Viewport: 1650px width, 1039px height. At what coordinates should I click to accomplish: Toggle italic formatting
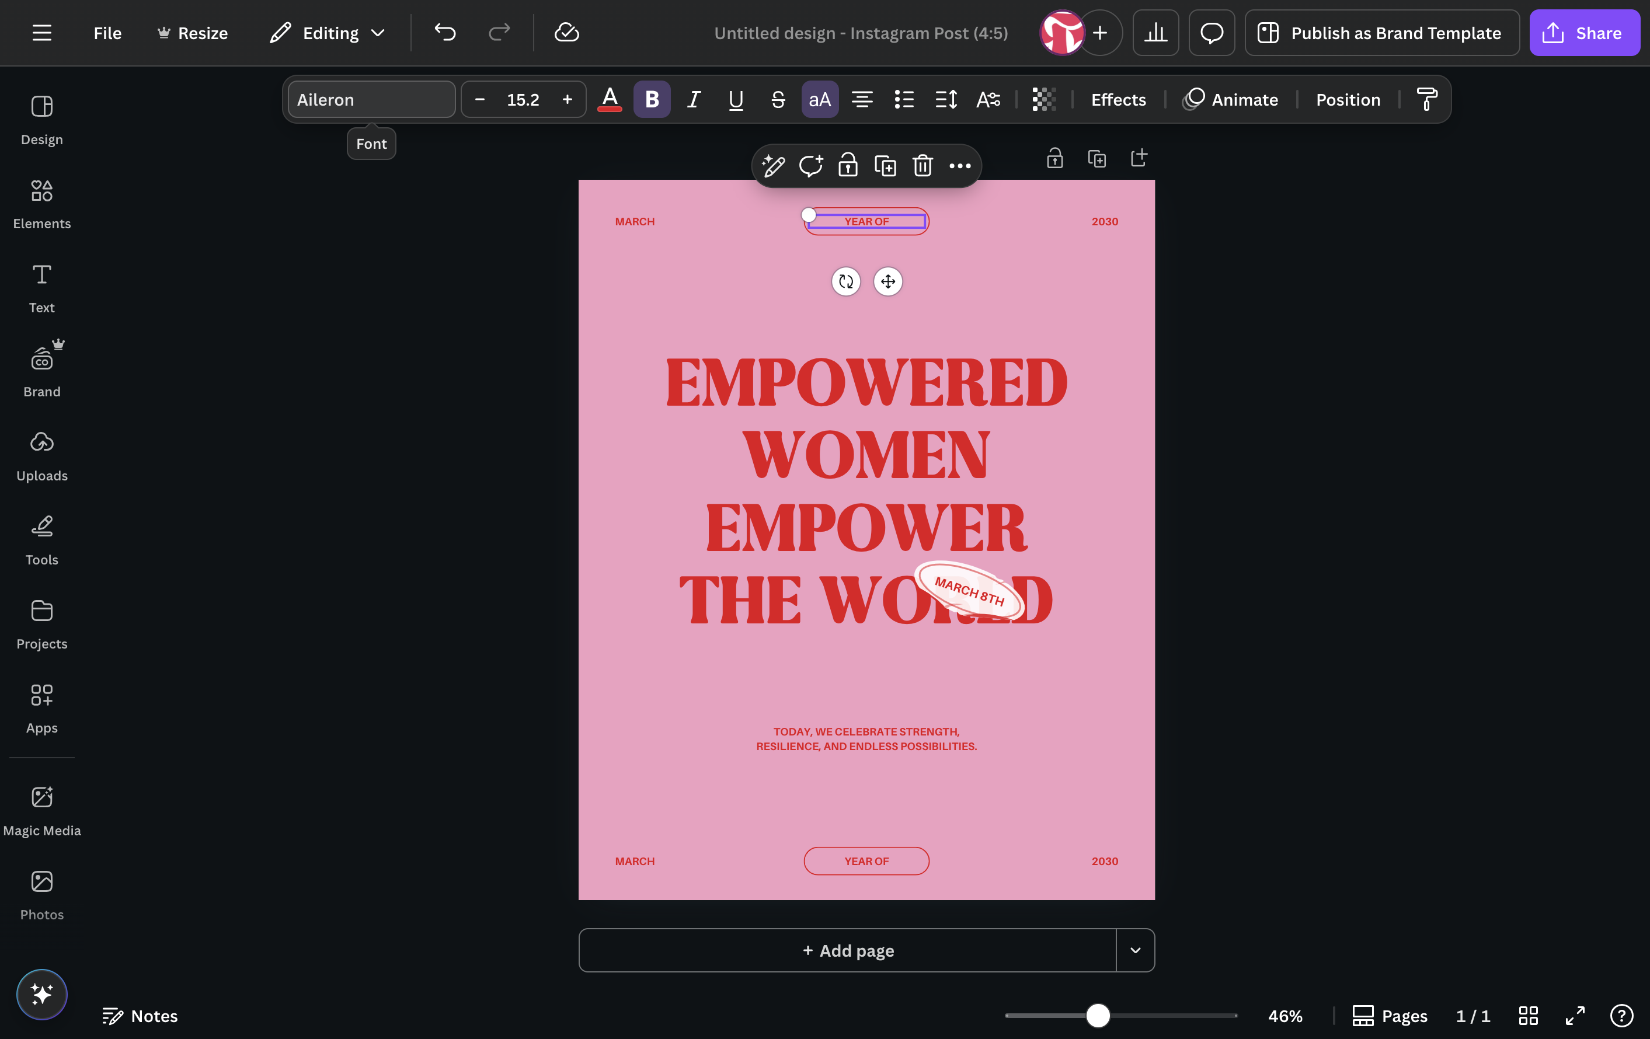tap(694, 99)
